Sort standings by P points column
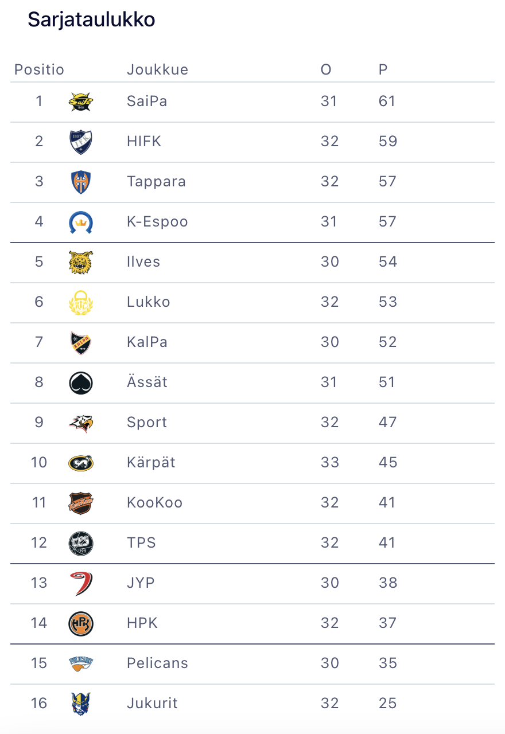The height and width of the screenshot is (734, 505). click(383, 70)
